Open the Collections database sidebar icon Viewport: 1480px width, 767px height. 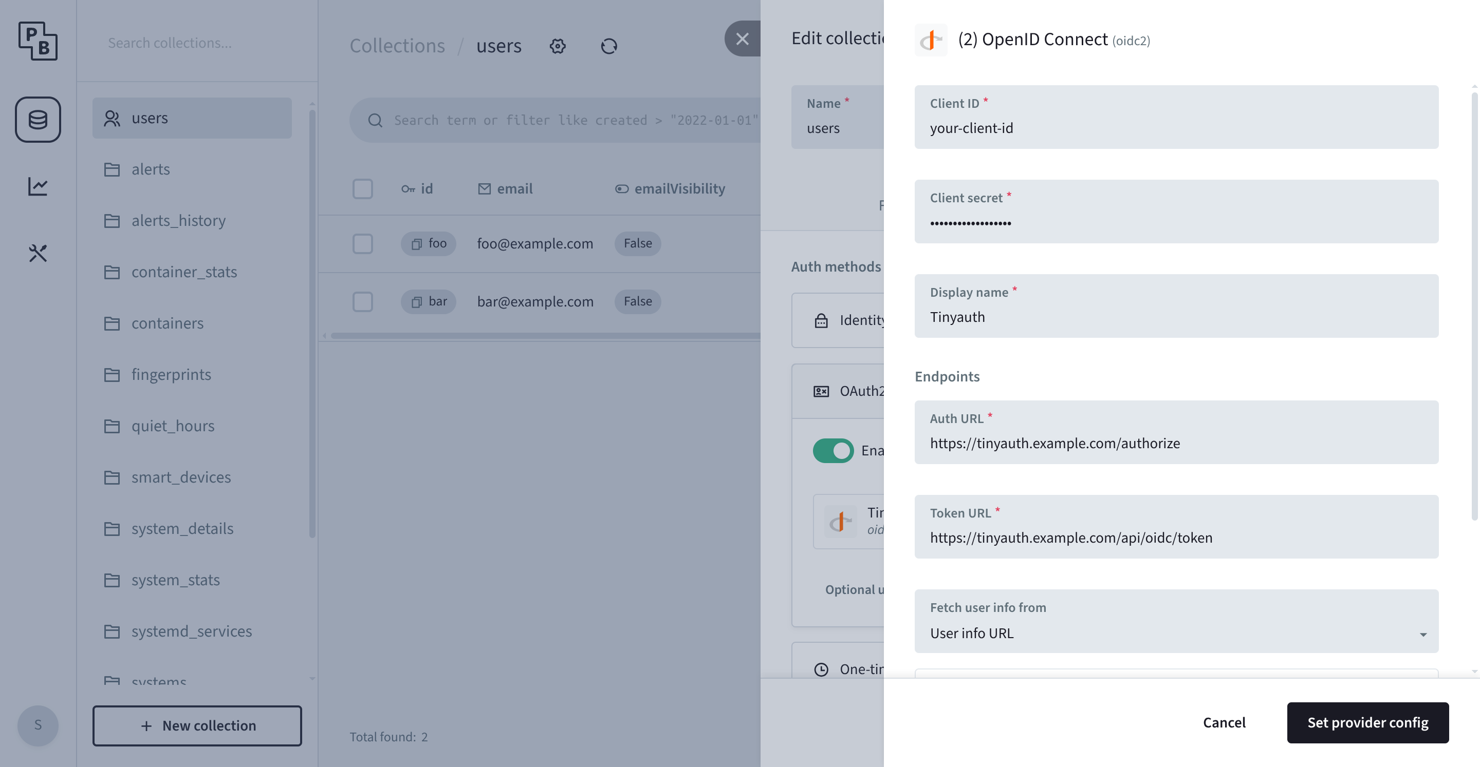[x=38, y=120]
